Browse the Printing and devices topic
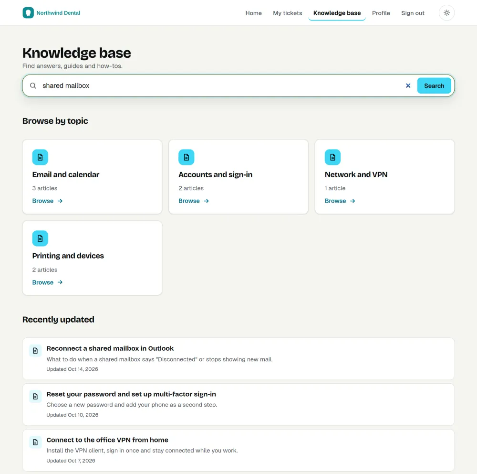The height and width of the screenshot is (474, 477). (47, 282)
